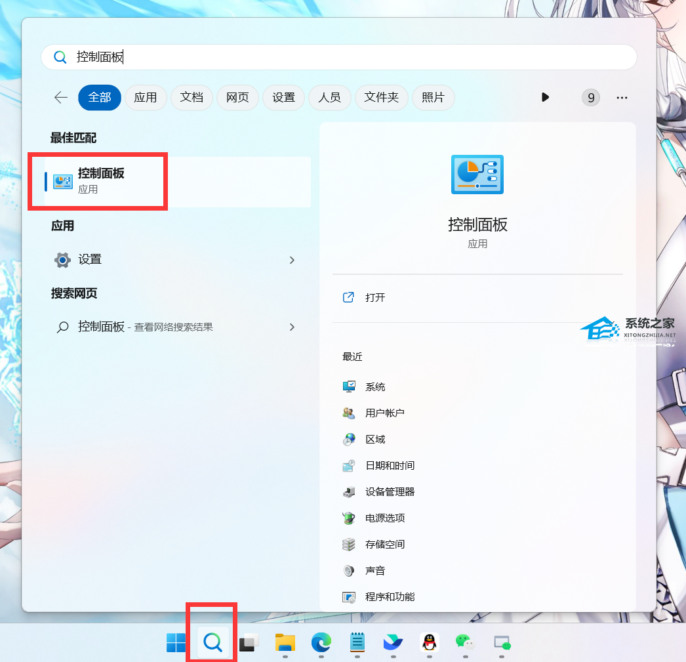
Task: Click the round 9 badge button
Action: pos(591,97)
